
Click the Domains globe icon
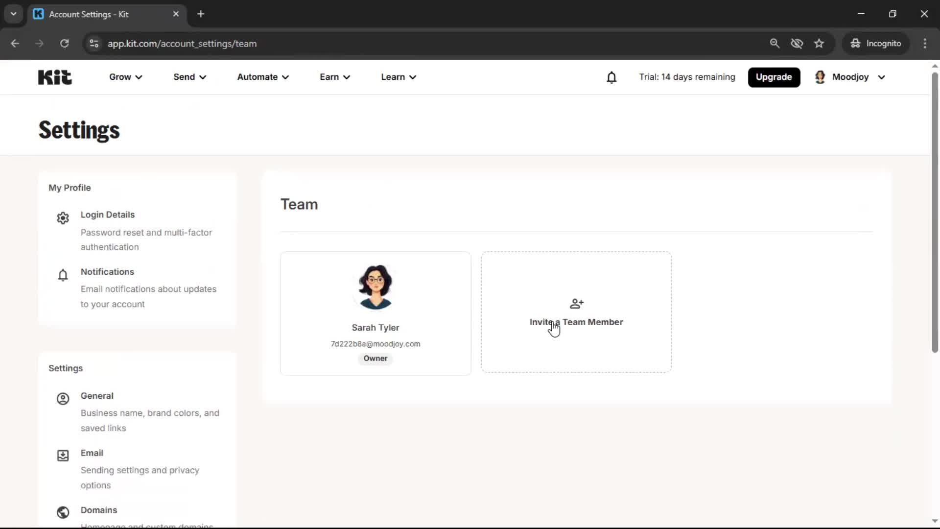(x=63, y=512)
